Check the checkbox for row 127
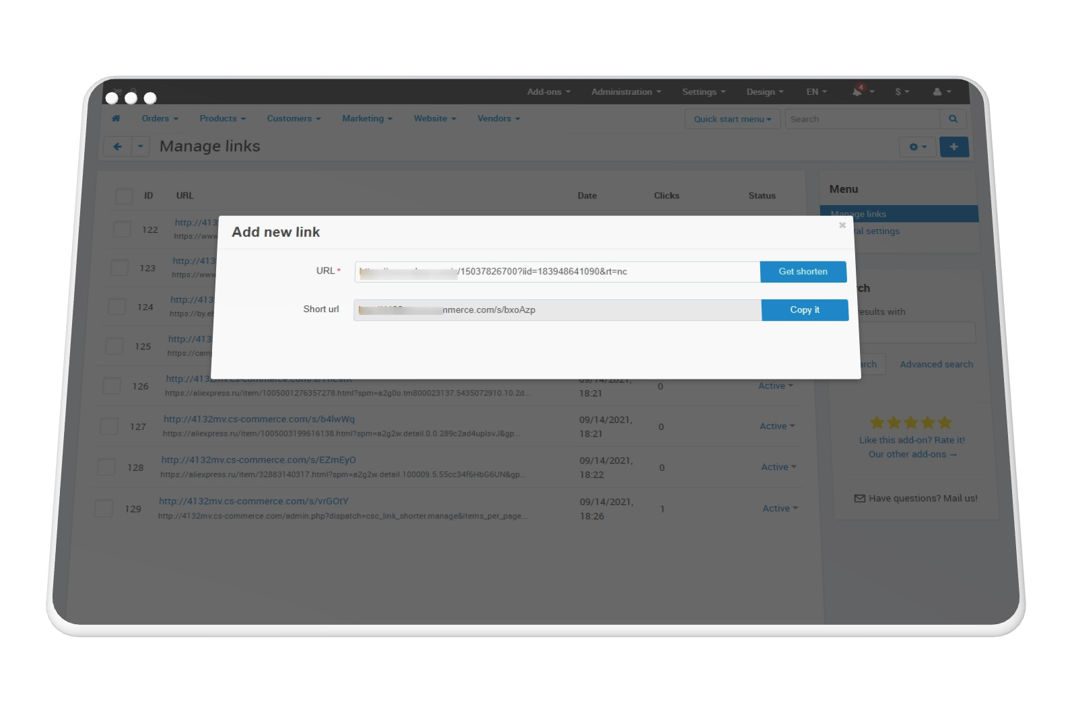The image size is (1072, 713). pos(109,426)
